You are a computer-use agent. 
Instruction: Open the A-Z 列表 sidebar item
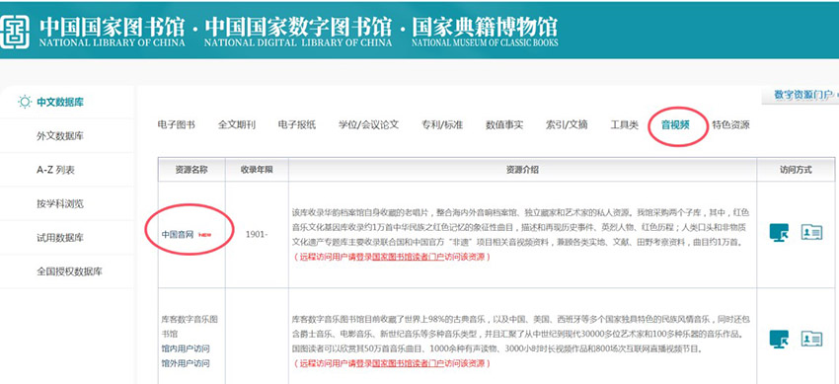[x=55, y=170]
